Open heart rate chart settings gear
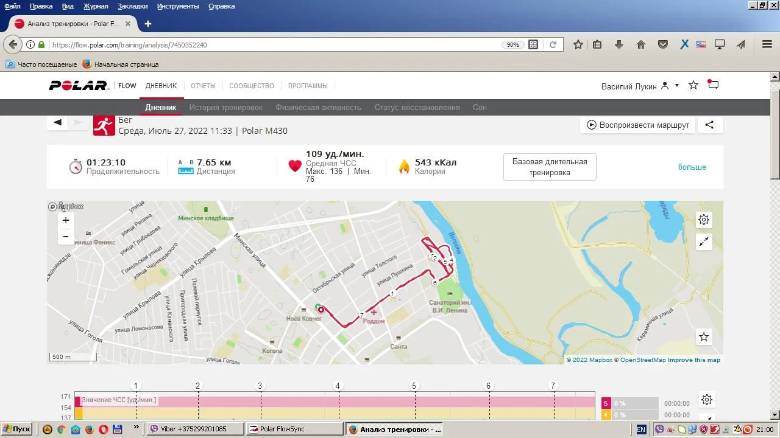 (706, 400)
